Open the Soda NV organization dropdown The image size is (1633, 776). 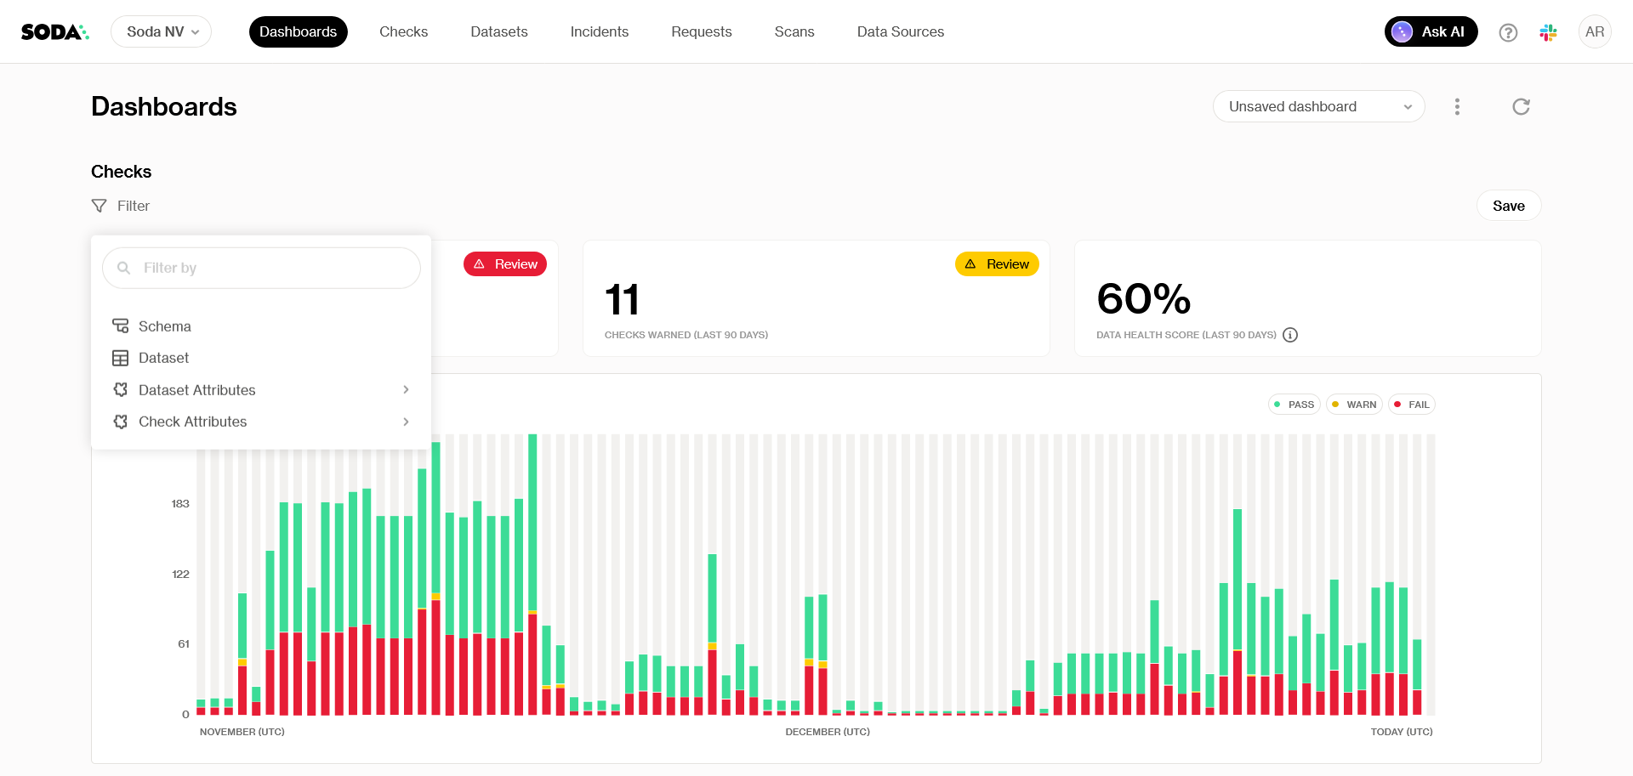162,32
